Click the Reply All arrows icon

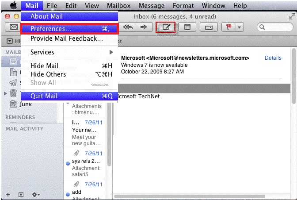coord(128,27)
